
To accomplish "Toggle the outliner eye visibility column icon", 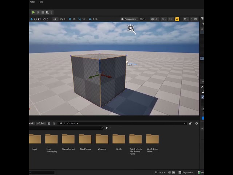I will pos(202,29).
